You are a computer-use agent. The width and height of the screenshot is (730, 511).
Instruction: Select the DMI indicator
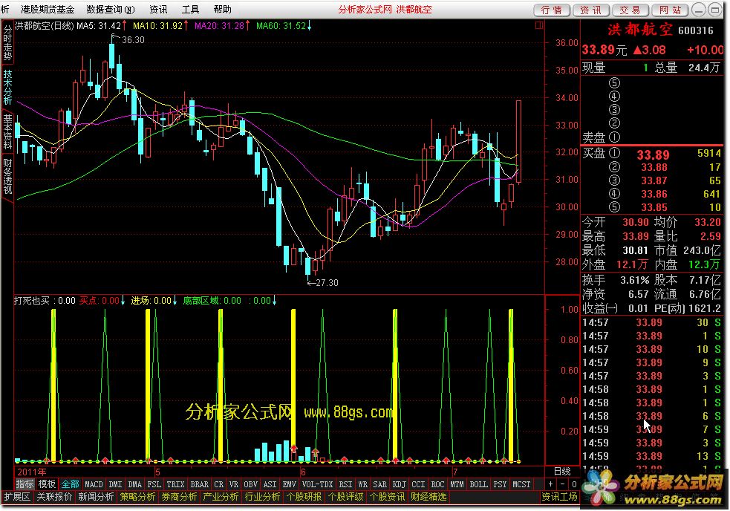[115, 484]
